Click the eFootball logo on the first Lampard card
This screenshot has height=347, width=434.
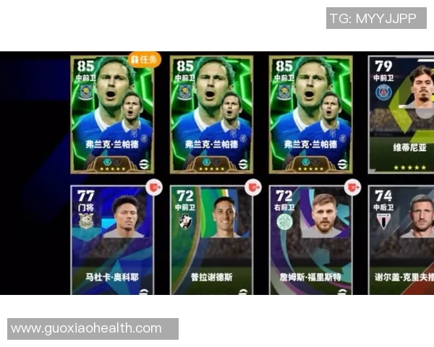coord(144,164)
